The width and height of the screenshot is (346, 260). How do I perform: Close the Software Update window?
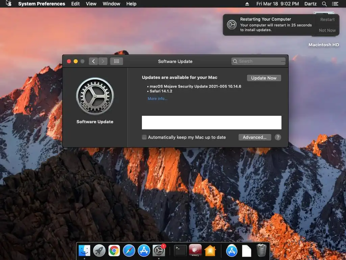69,61
